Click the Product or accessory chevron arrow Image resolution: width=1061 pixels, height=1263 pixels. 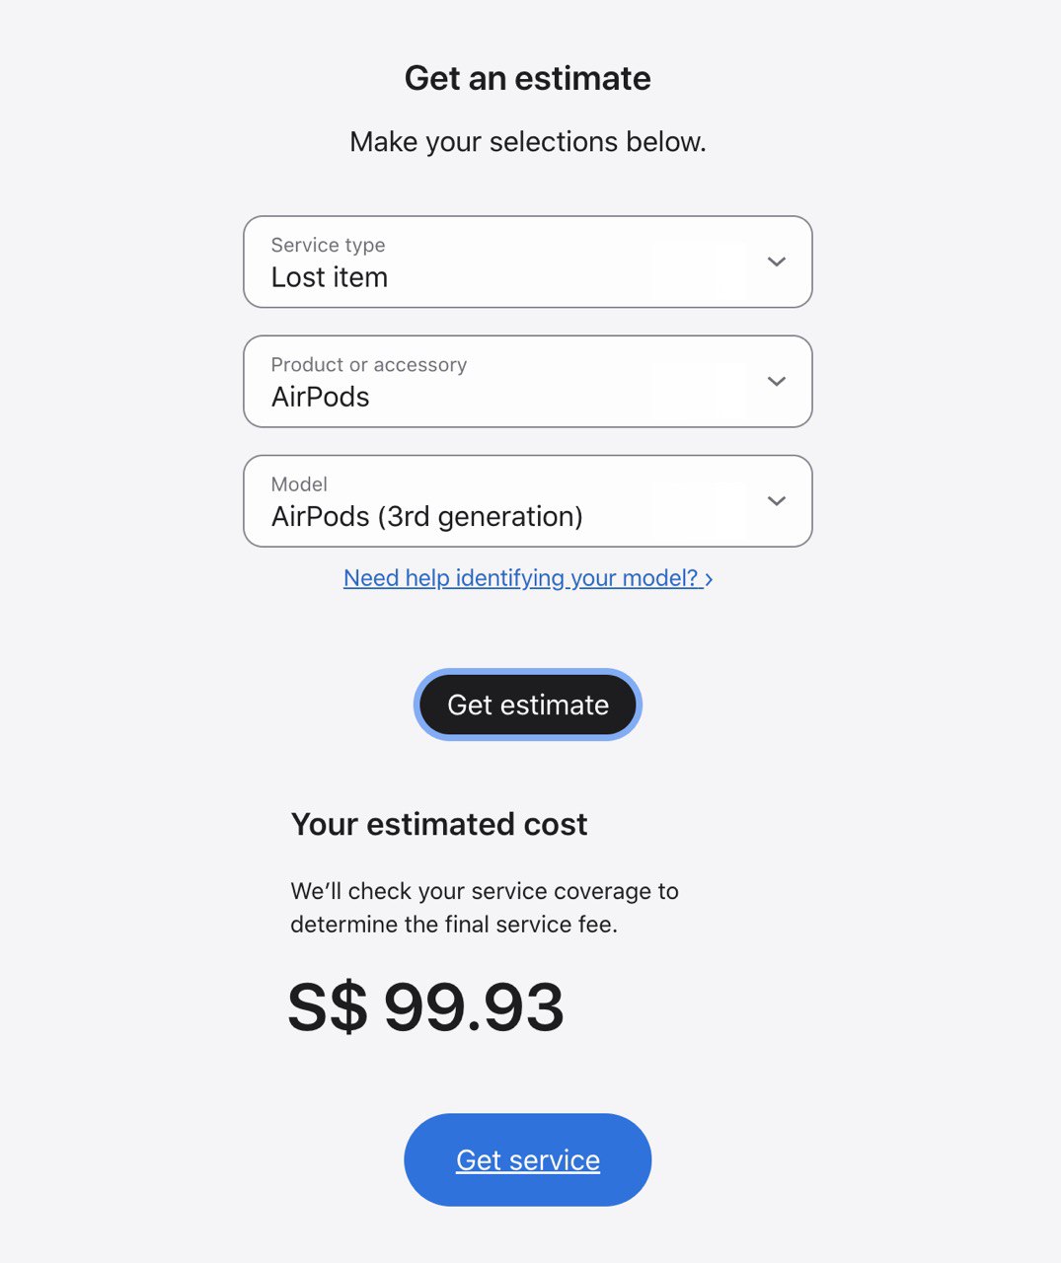point(777,381)
